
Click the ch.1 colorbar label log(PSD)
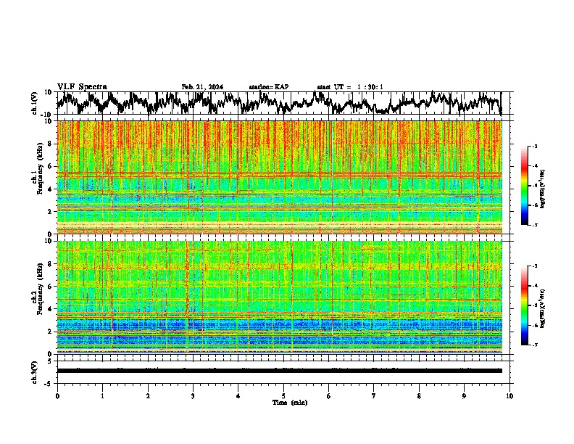click(543, 189)
